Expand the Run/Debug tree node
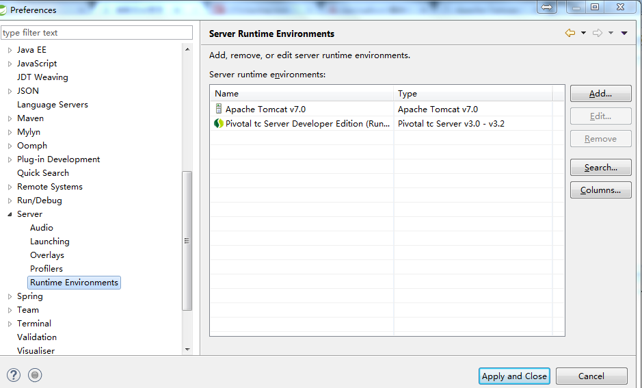 [10, 201]
